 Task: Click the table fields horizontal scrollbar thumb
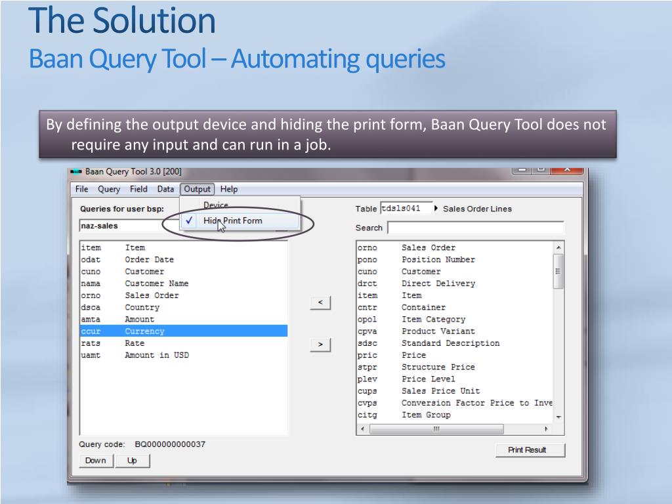436,429
